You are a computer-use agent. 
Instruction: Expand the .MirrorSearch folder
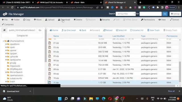[x=6, y=72]
